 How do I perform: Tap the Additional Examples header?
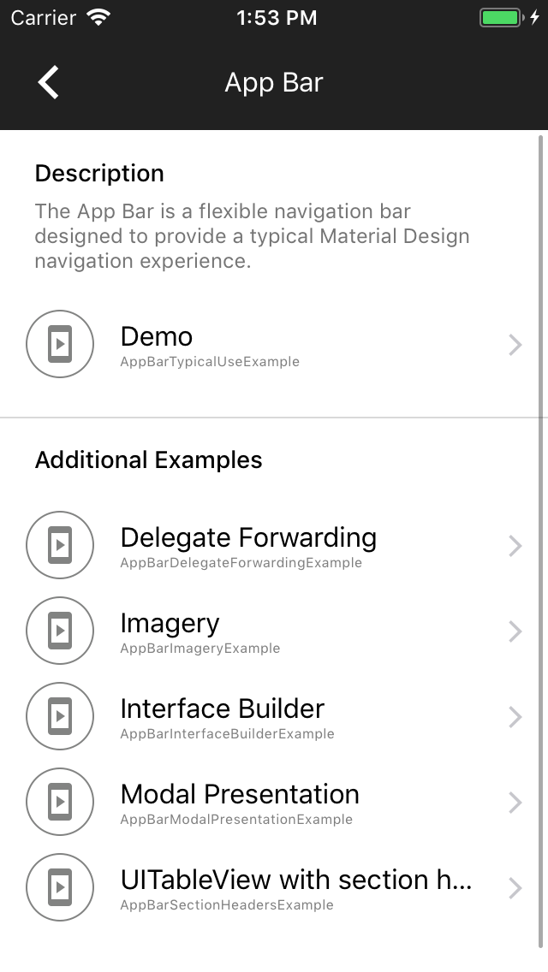tap(147, 459)
